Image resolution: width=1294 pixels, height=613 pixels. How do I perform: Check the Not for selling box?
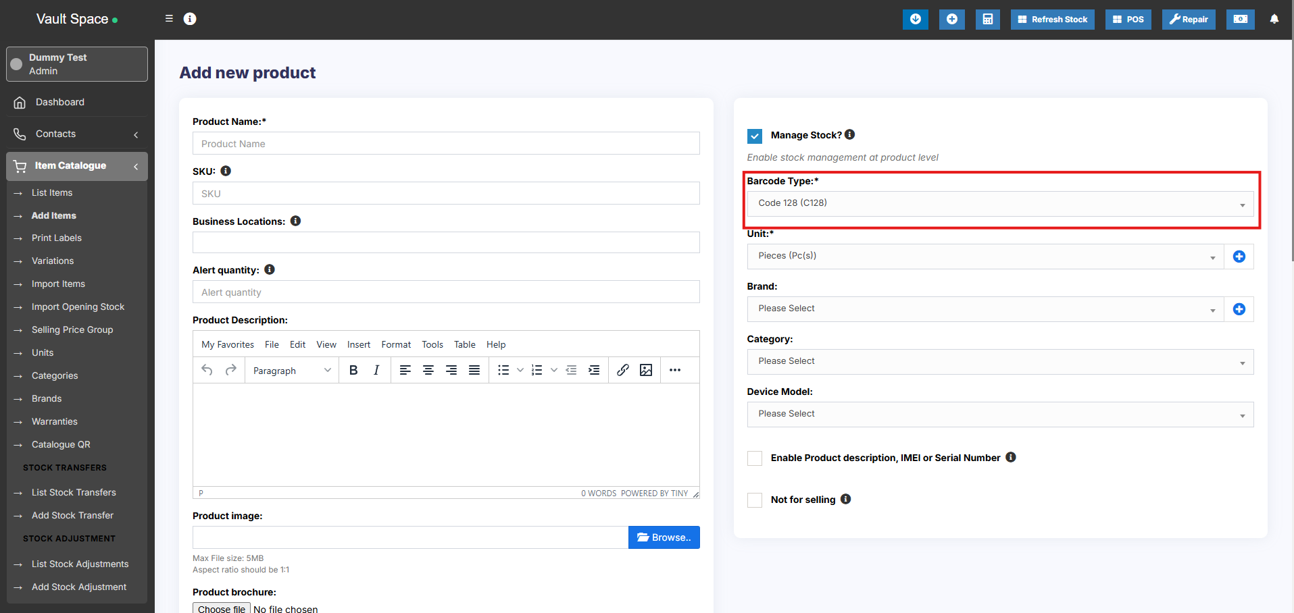coord(755,500)
